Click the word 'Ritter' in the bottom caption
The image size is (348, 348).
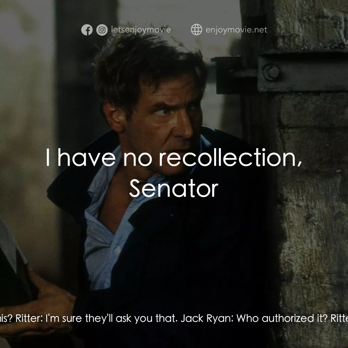tap(27, 318)
